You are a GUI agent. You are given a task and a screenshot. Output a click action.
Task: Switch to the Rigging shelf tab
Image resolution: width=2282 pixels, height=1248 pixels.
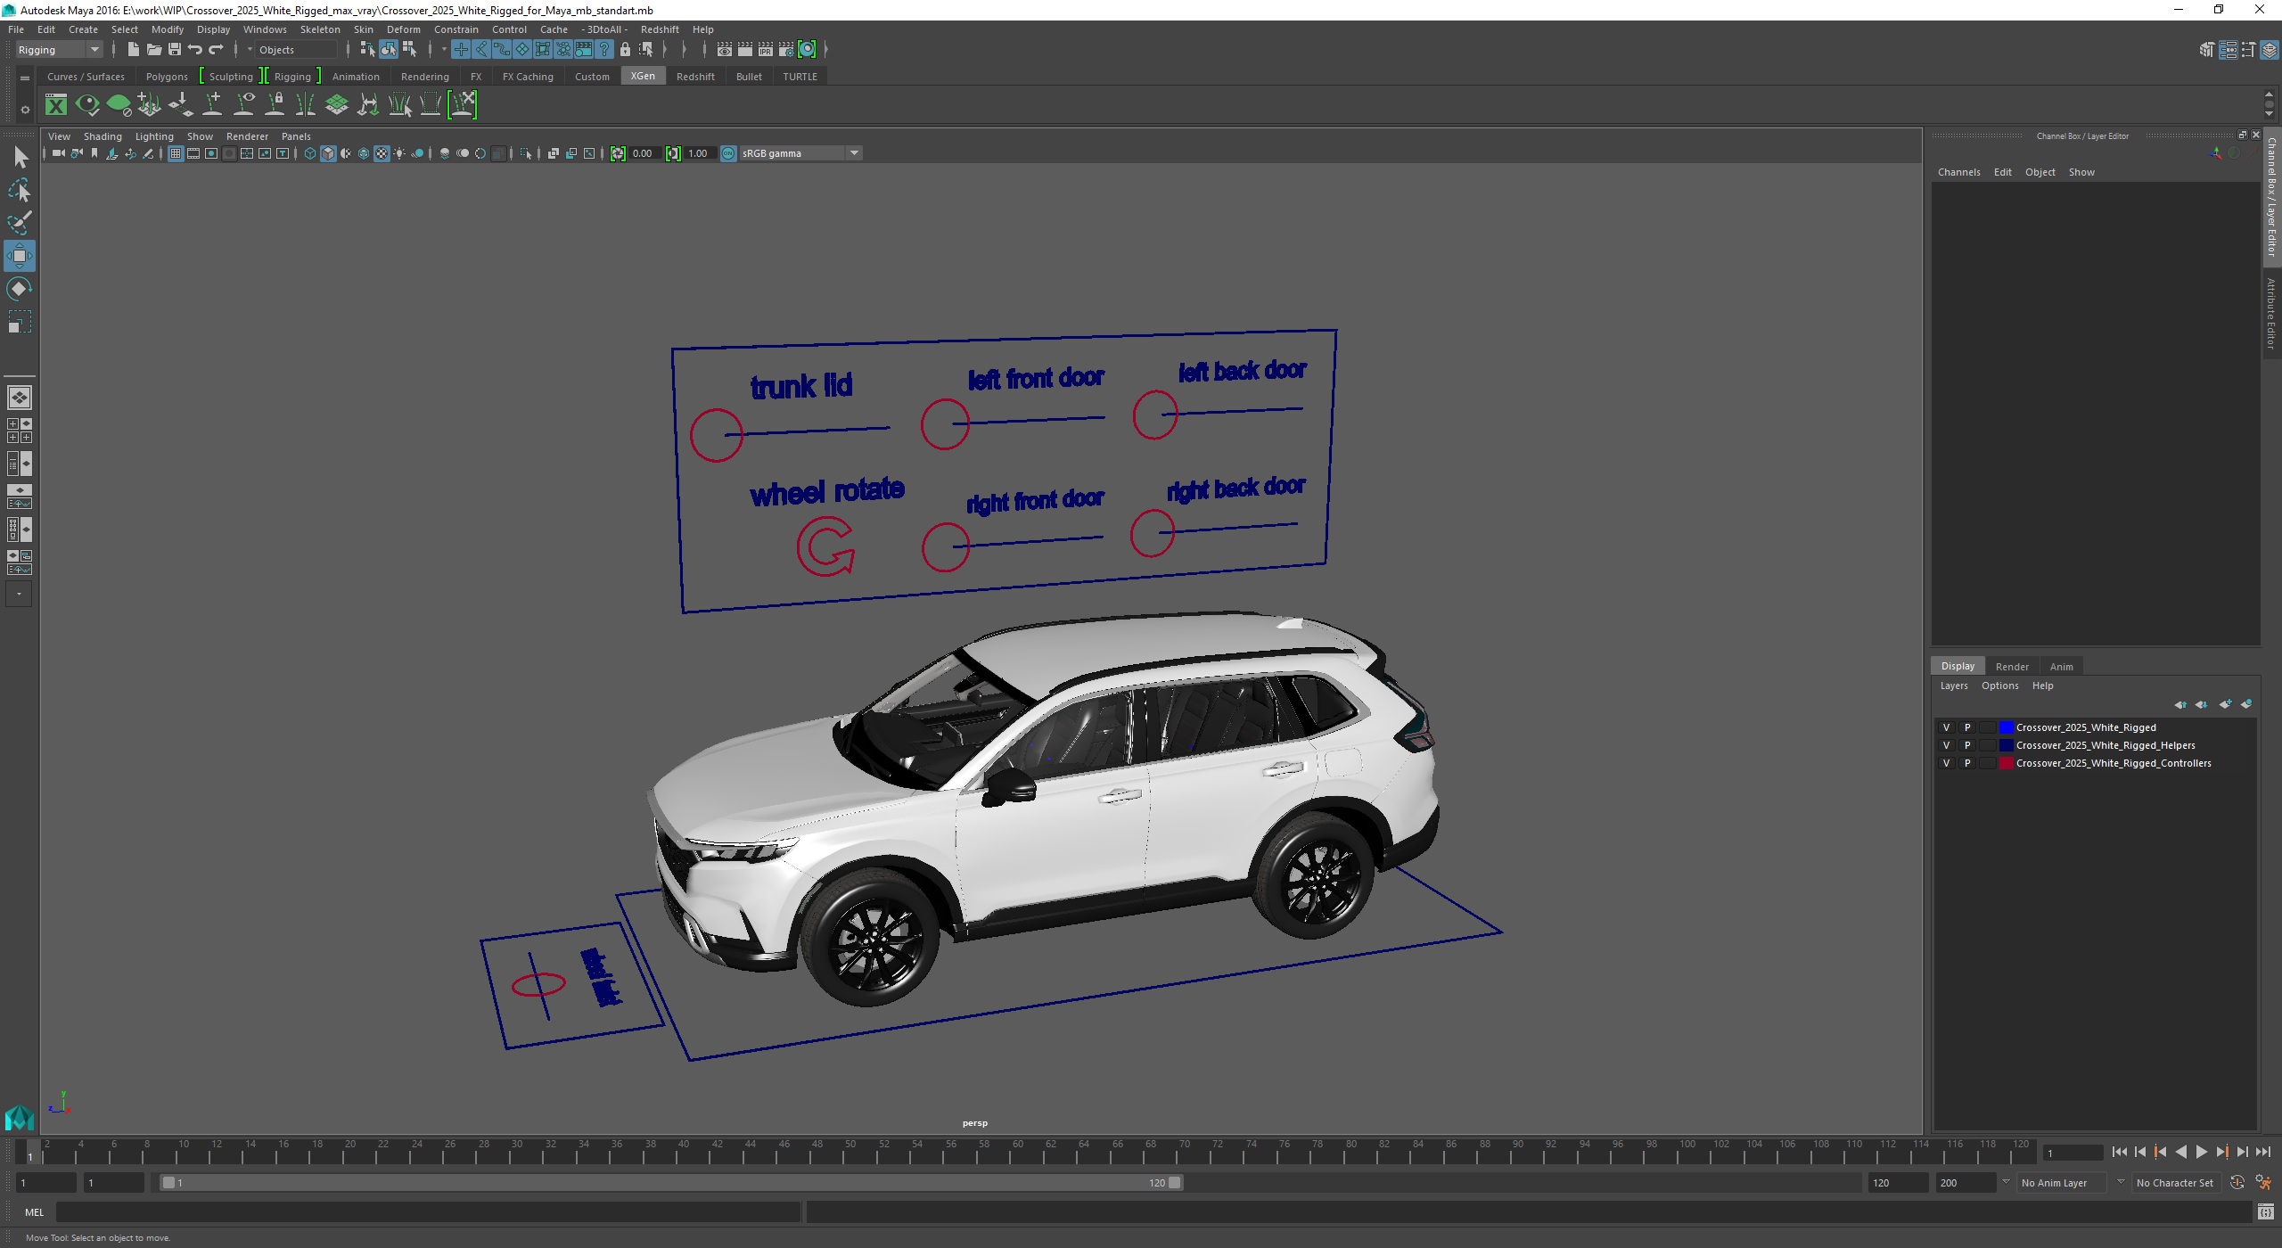coord(292,77)
